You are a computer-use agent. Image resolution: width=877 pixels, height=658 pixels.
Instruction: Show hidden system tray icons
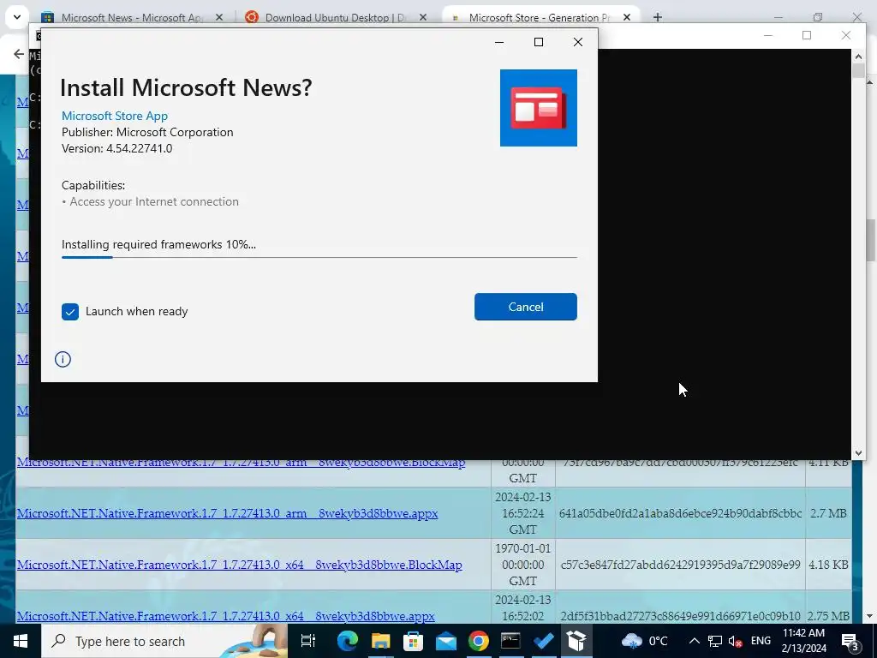tap(694, 641)
